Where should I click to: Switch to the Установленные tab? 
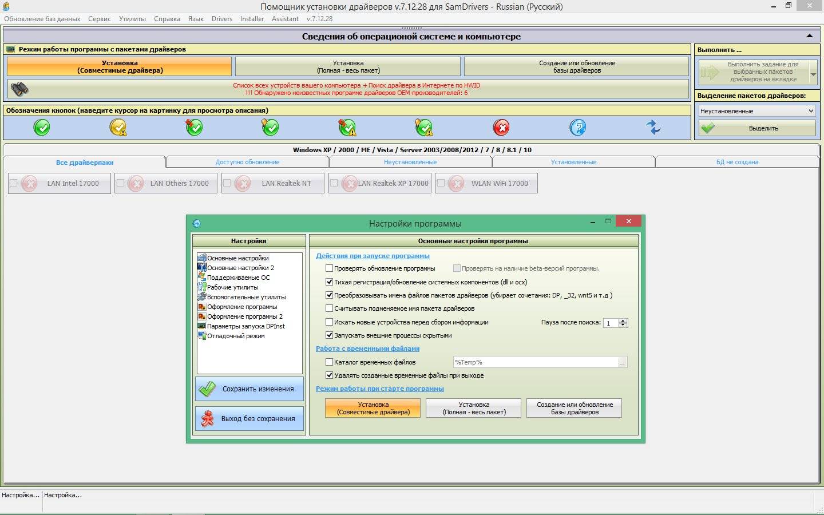click(x=573, y=162)
